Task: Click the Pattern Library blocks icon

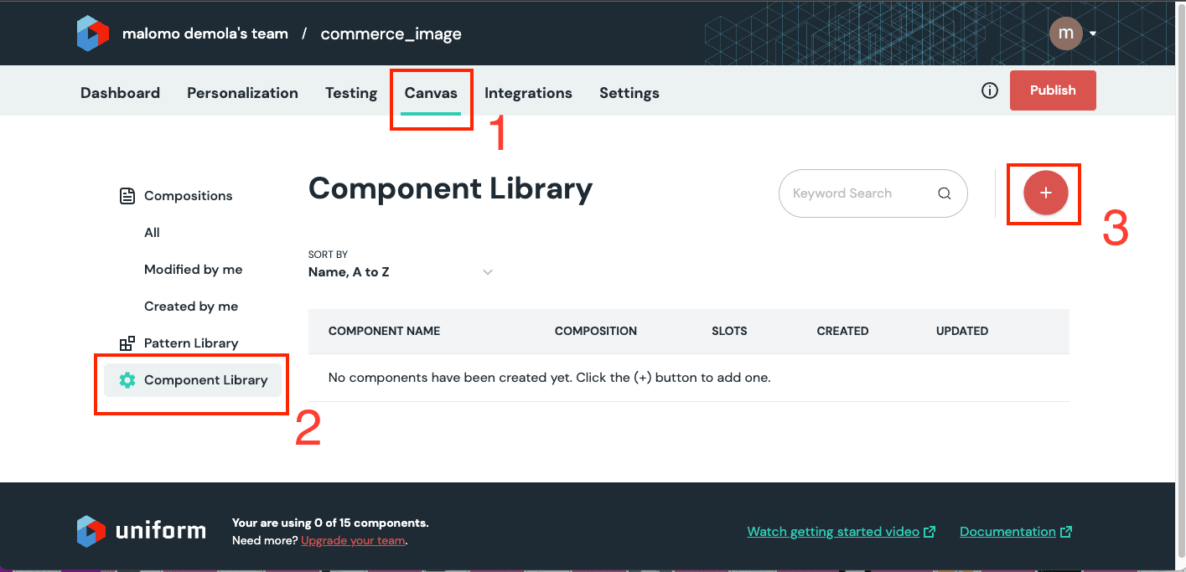Action: tap(127, 343)
